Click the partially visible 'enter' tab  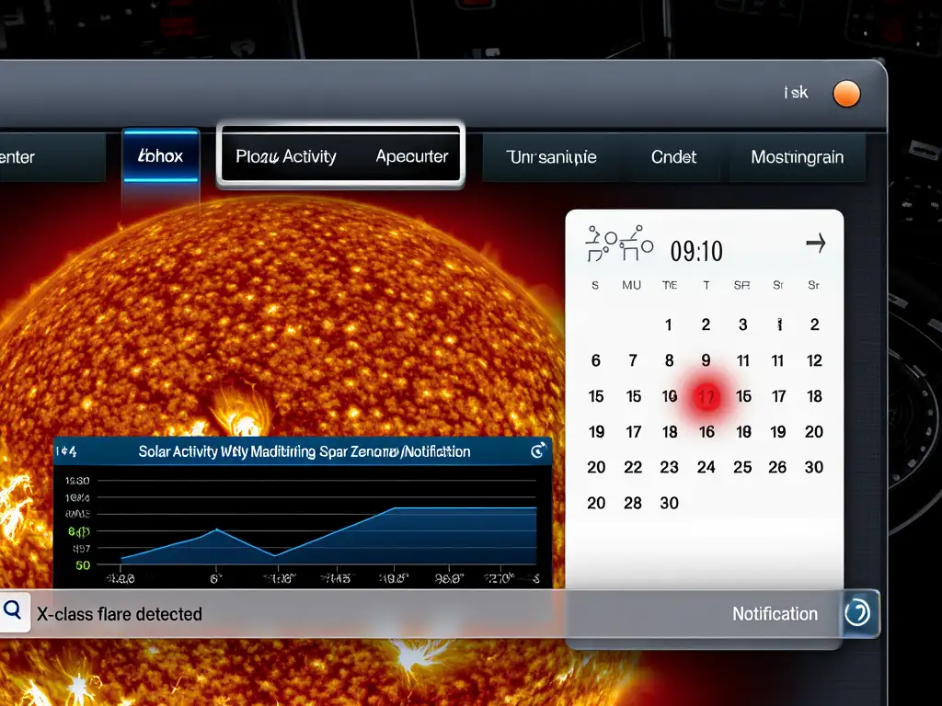pyautogui.click(x=17, y=157)
